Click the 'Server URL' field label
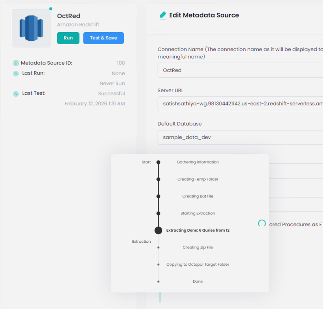The image size is (323, 309). [x=170, y=91]
